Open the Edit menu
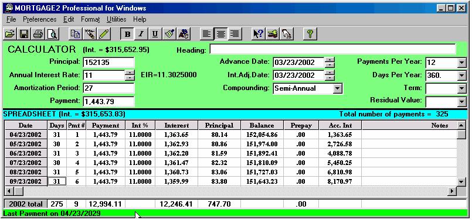The height and width of the screenshot is (220, 472). 69,19
